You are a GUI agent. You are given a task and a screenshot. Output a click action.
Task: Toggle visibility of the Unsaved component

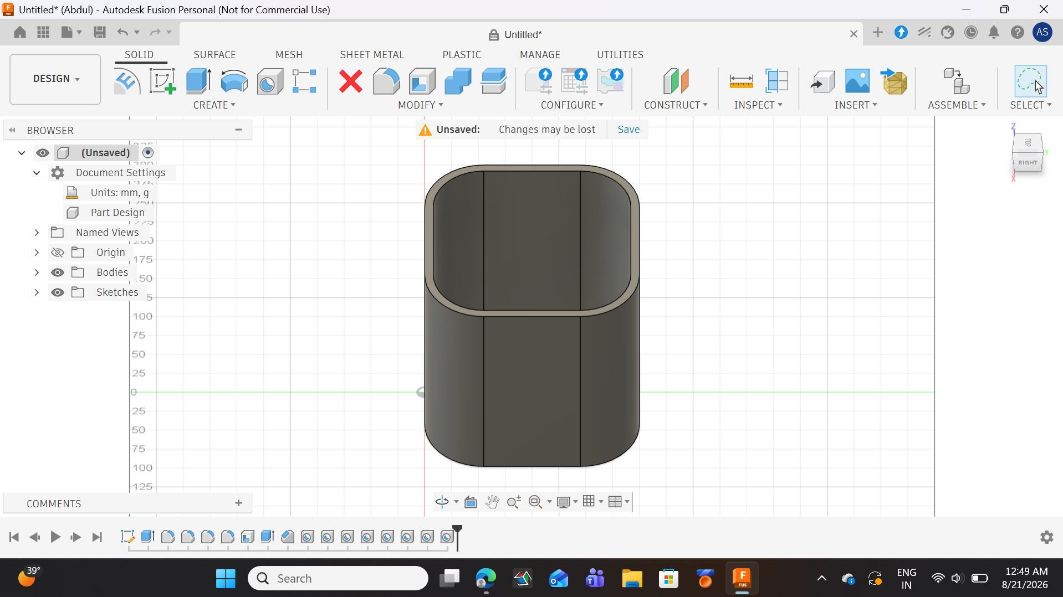coord(43,153)
